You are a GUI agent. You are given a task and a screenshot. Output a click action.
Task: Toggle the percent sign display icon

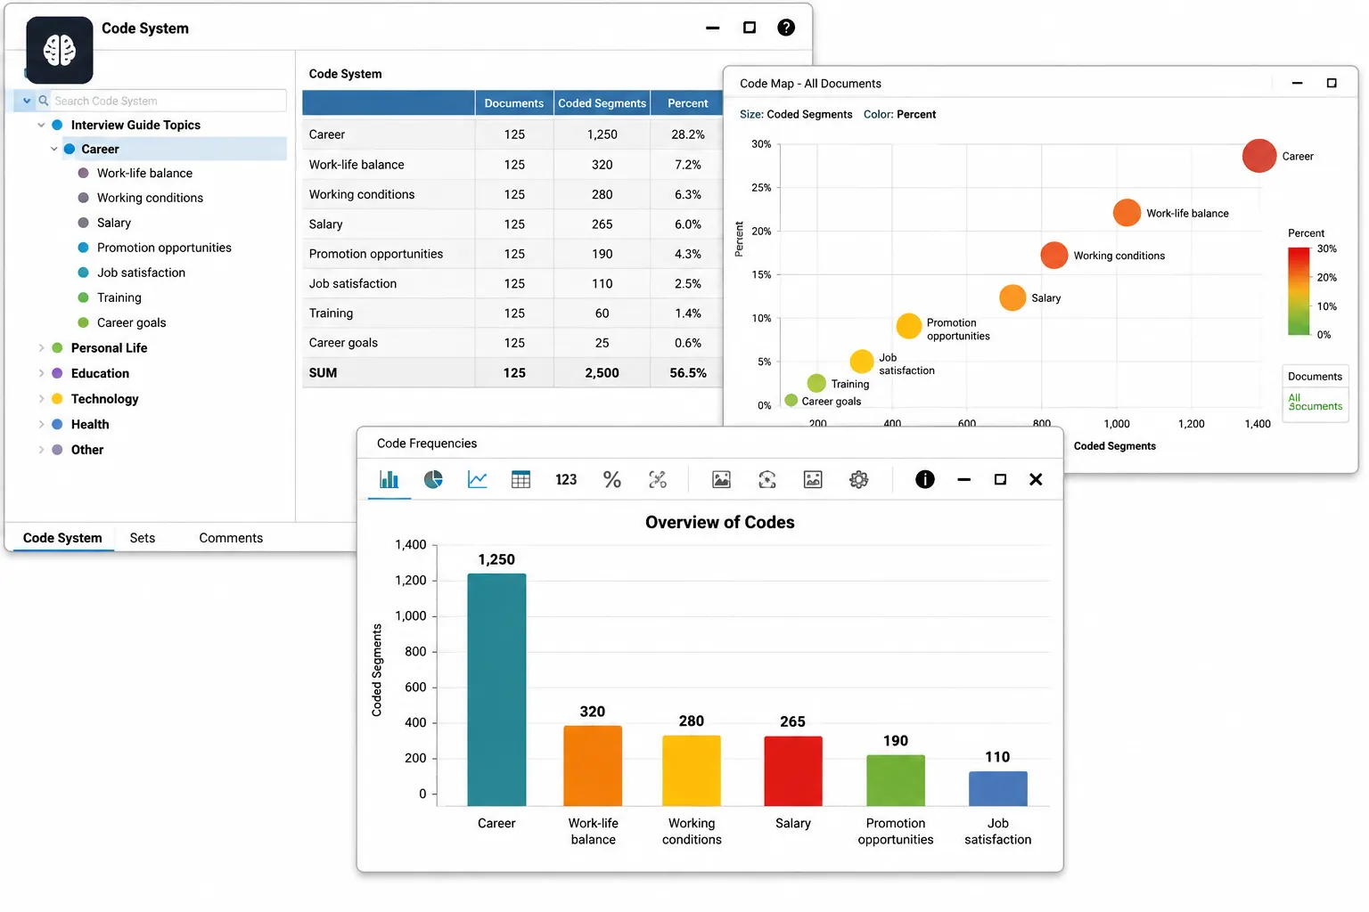(x=611, y=479)
